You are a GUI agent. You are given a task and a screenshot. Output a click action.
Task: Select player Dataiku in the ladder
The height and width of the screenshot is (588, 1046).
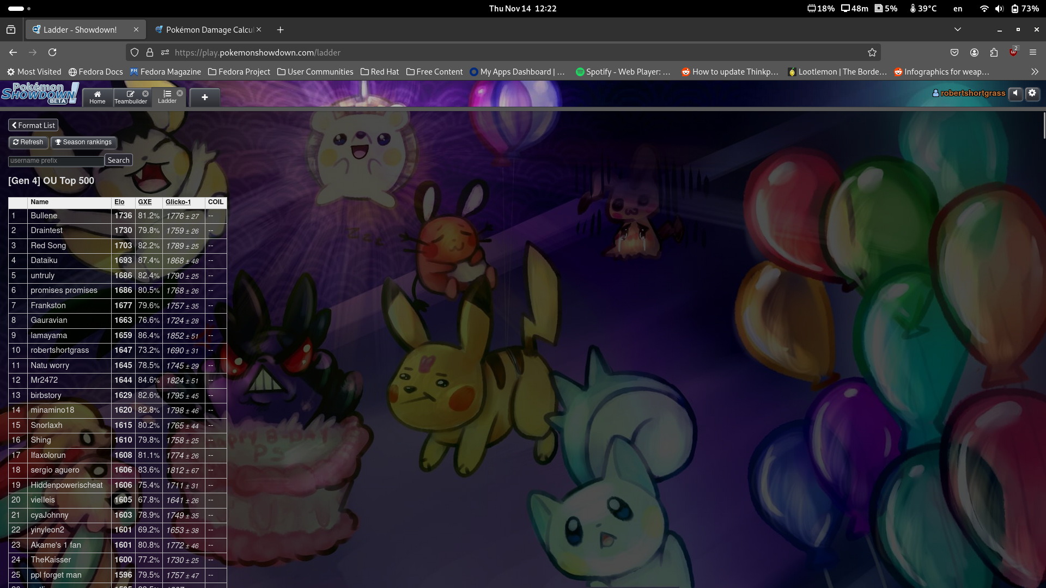[44, 260]
